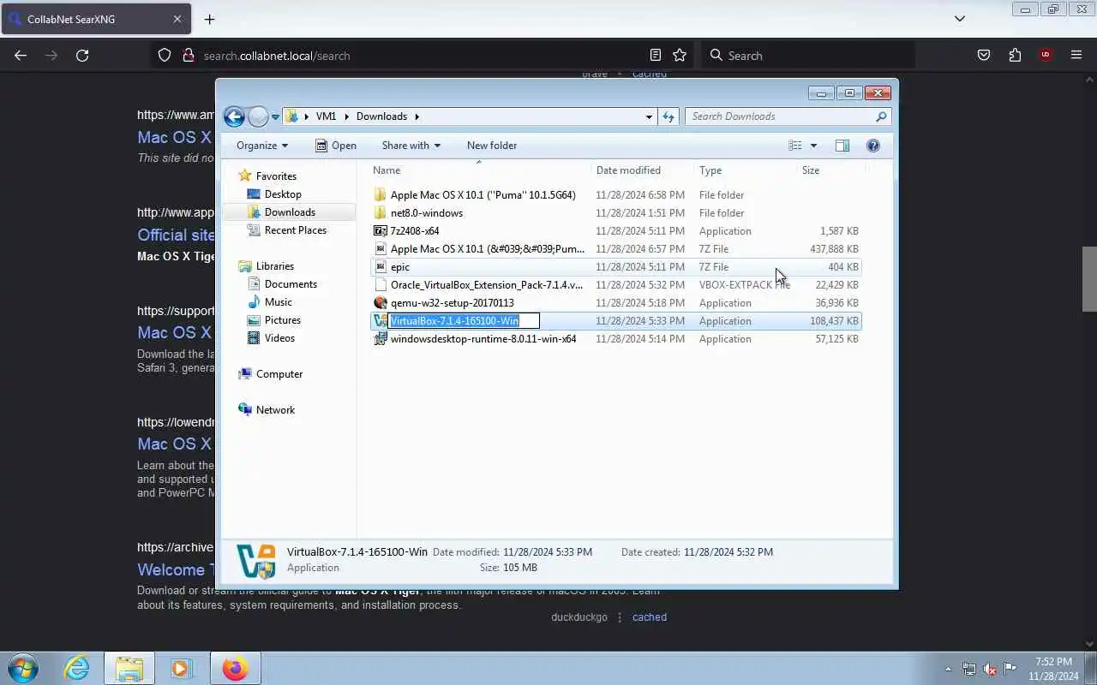
Task: Click the Open toolbar button
Action: click(x=335, y=146)
